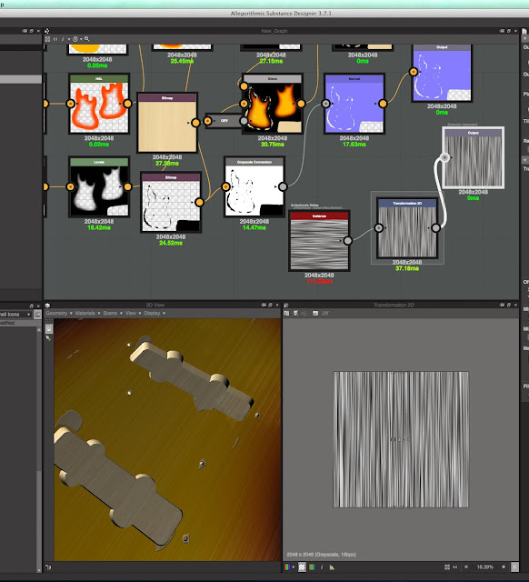The height and width of the screenshot is (582, 529).
Task: Click the left panel vertical scrollbar
Action: point(39,449)
